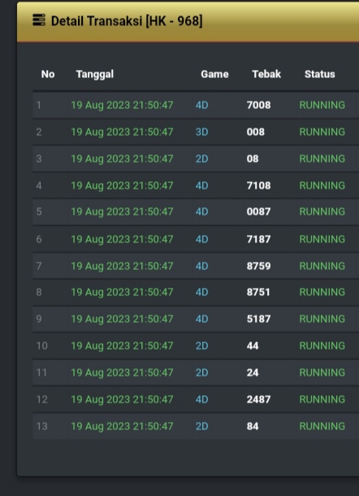Viewport: 359px width, 496px height.
Task: Select the guess number 7187
Action: [x=258, y=239]
